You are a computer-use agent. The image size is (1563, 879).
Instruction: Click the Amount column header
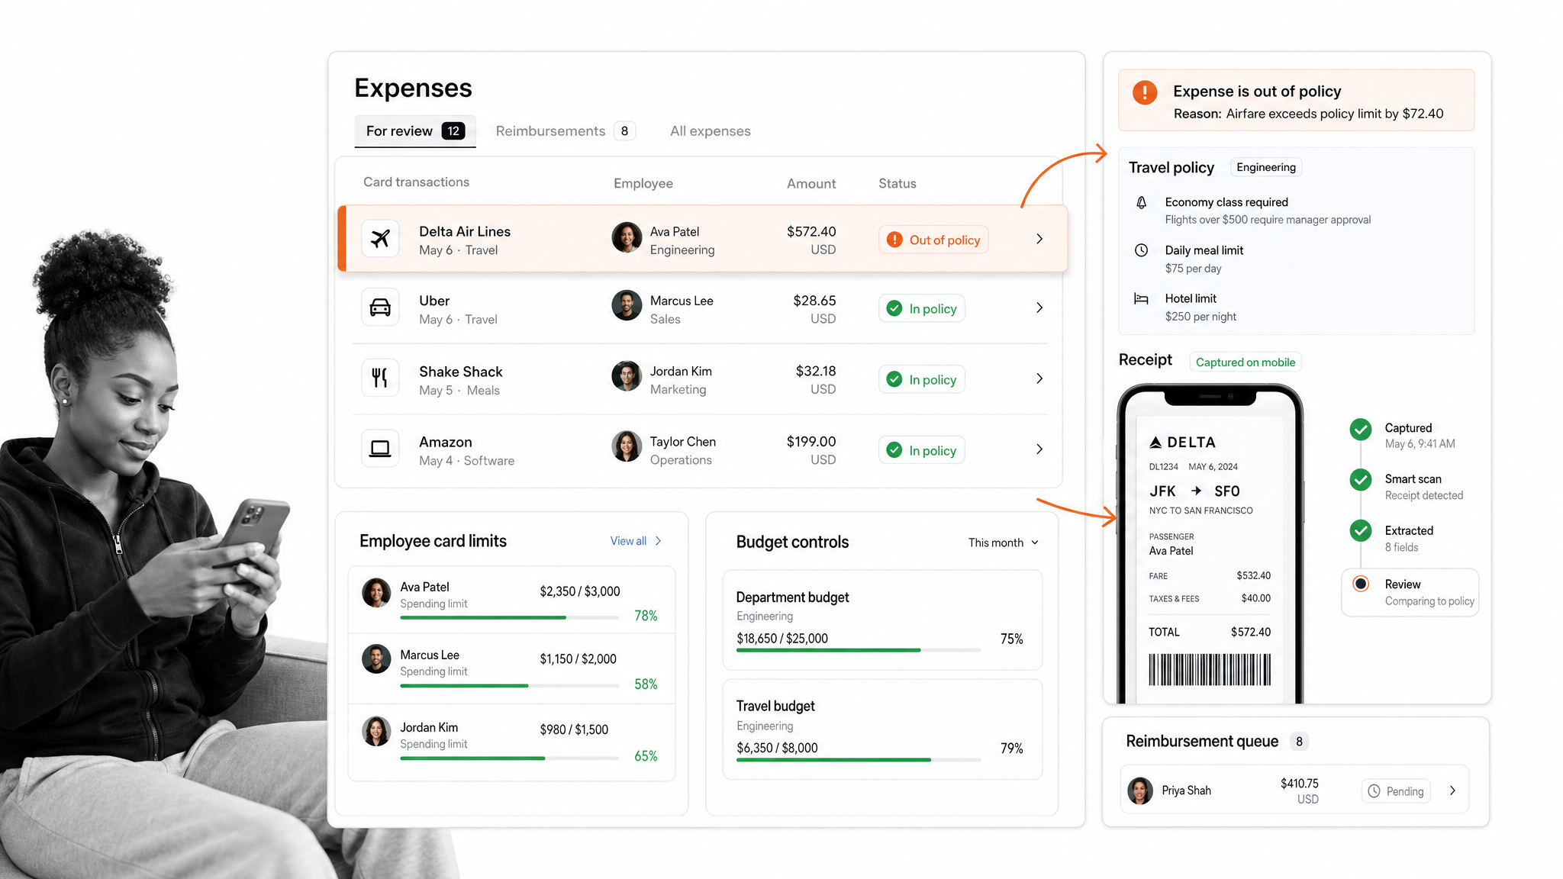coord(811,183)
